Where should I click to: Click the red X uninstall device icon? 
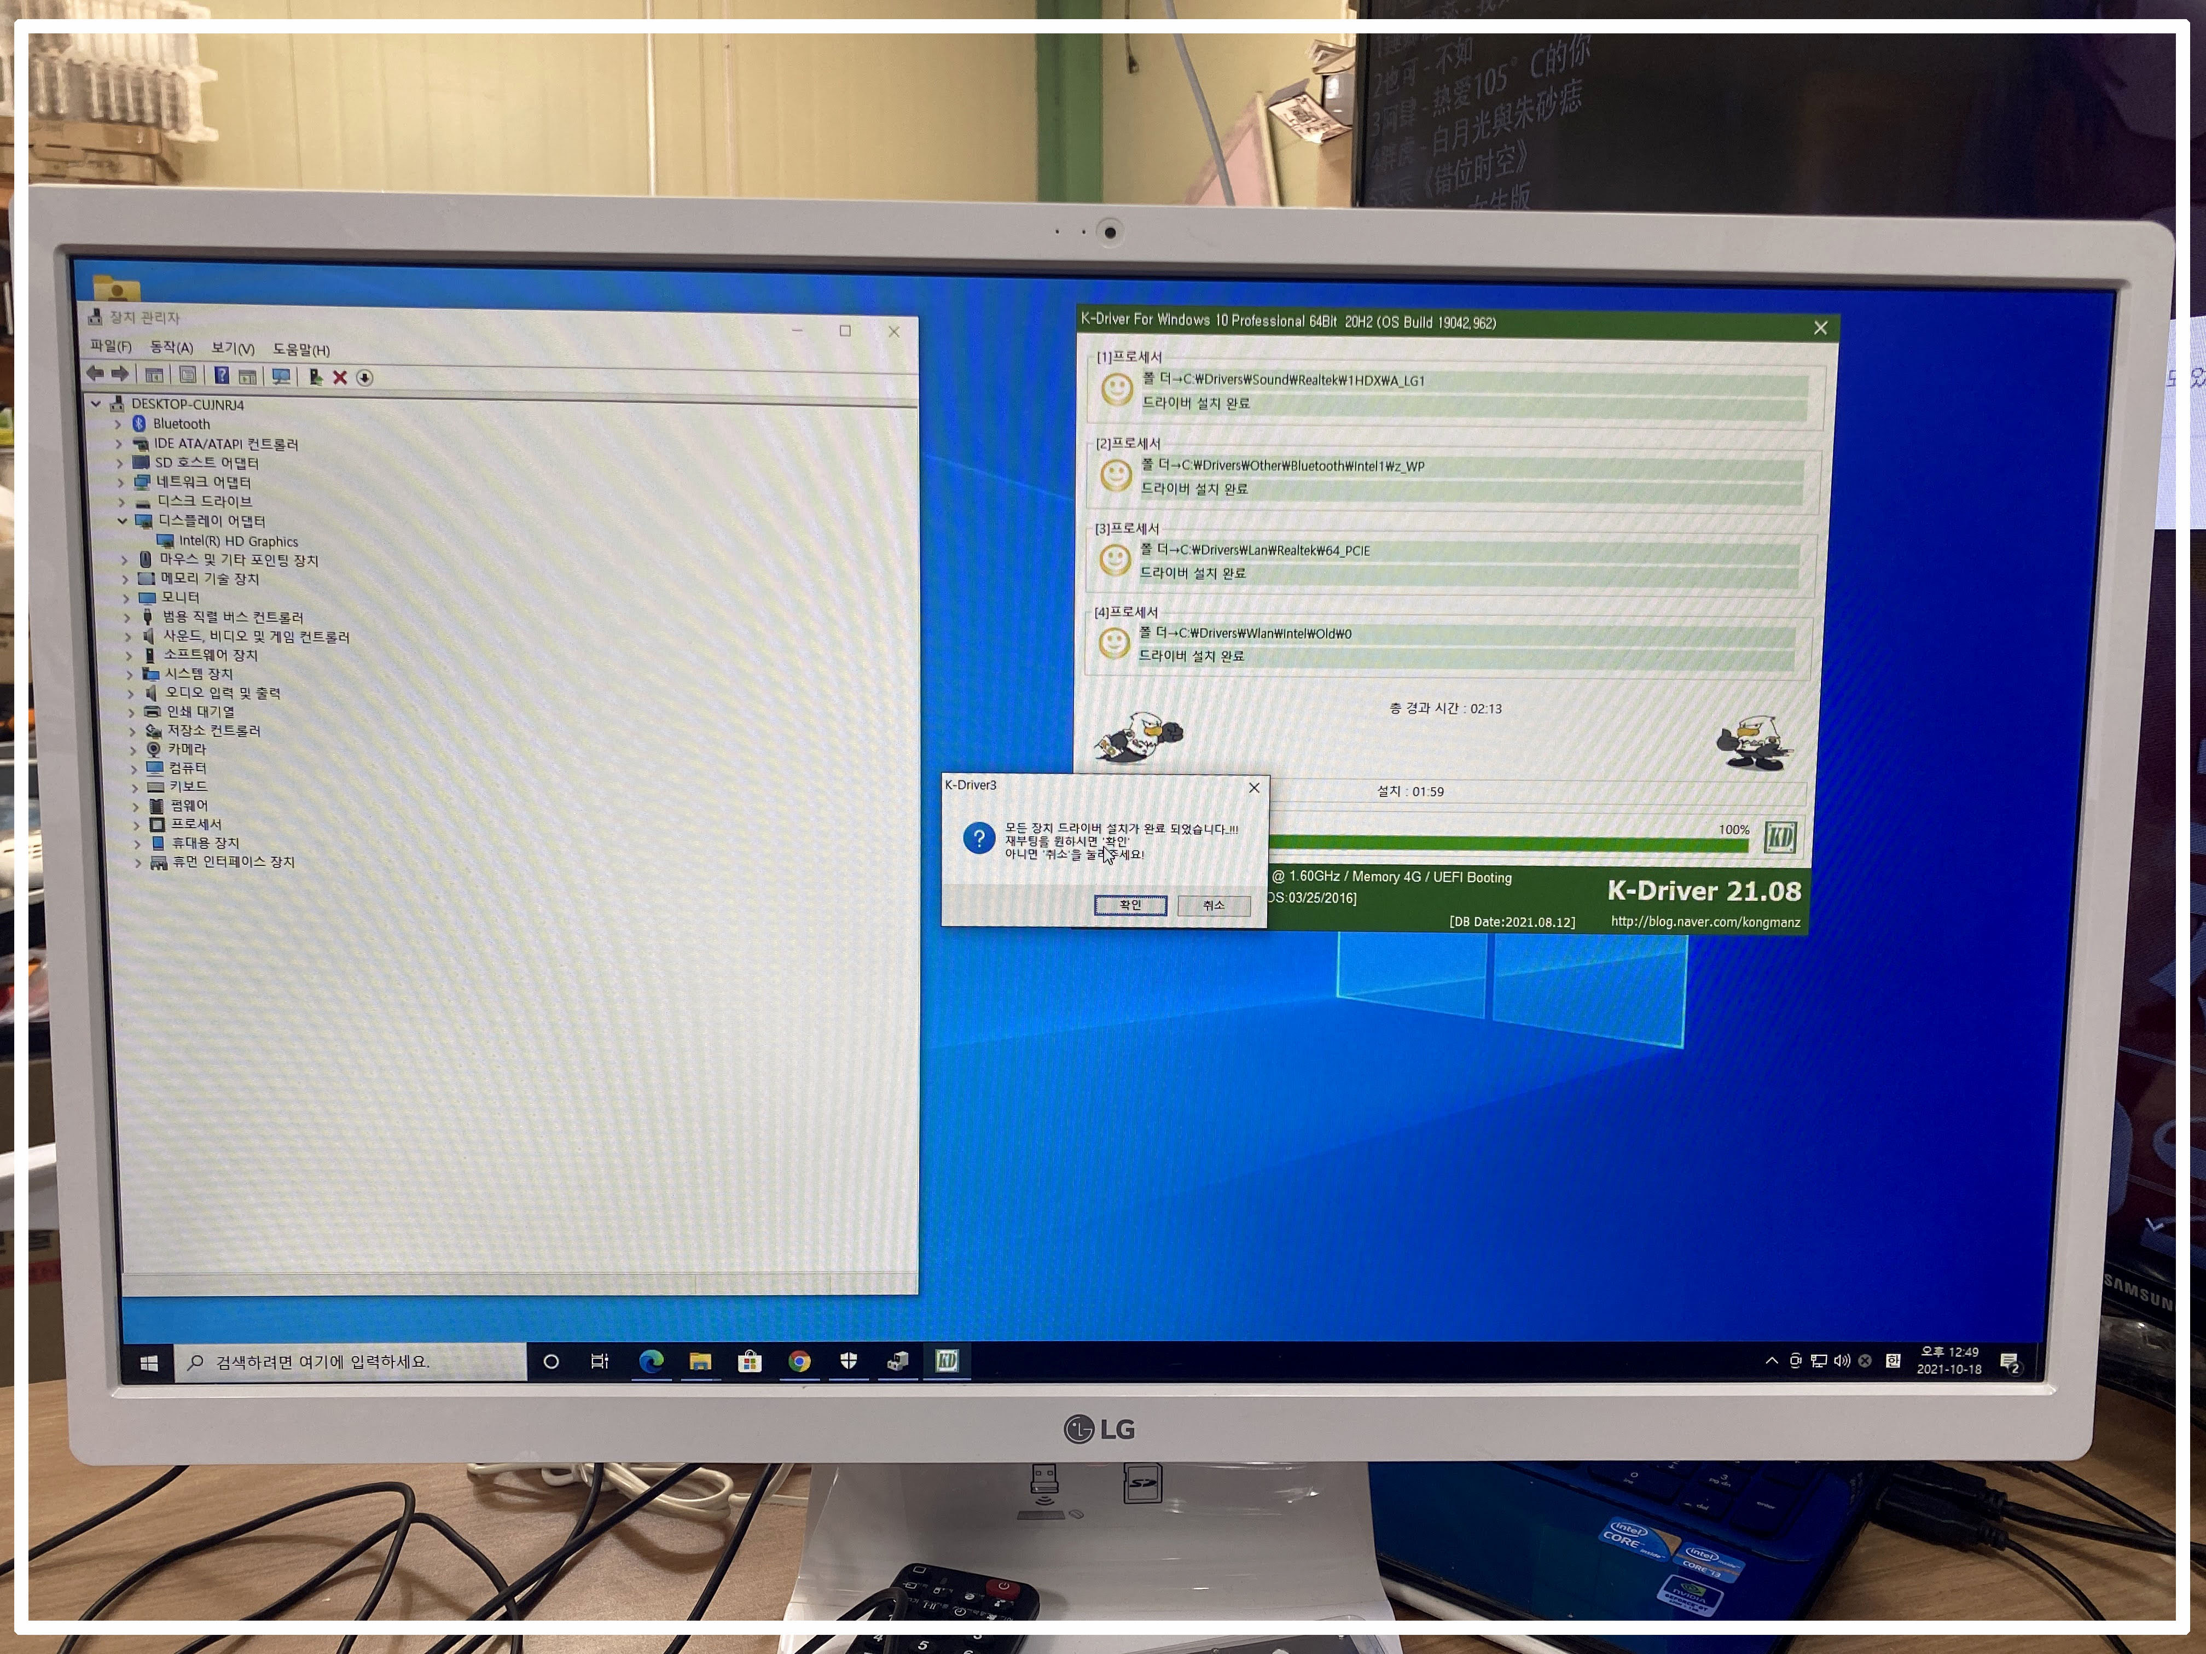(x=340, y=377)
